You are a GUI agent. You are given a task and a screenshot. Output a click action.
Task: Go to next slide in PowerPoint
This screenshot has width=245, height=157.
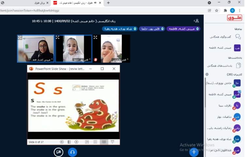[x=76, y=142]
